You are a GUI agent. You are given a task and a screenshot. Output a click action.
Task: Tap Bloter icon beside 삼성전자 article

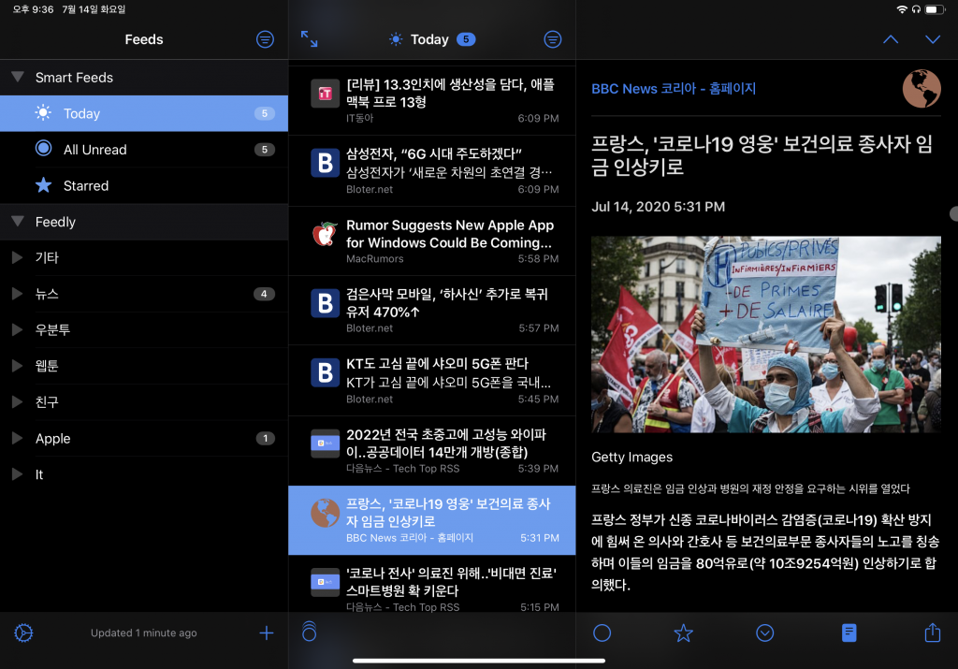tap(325, 163)
